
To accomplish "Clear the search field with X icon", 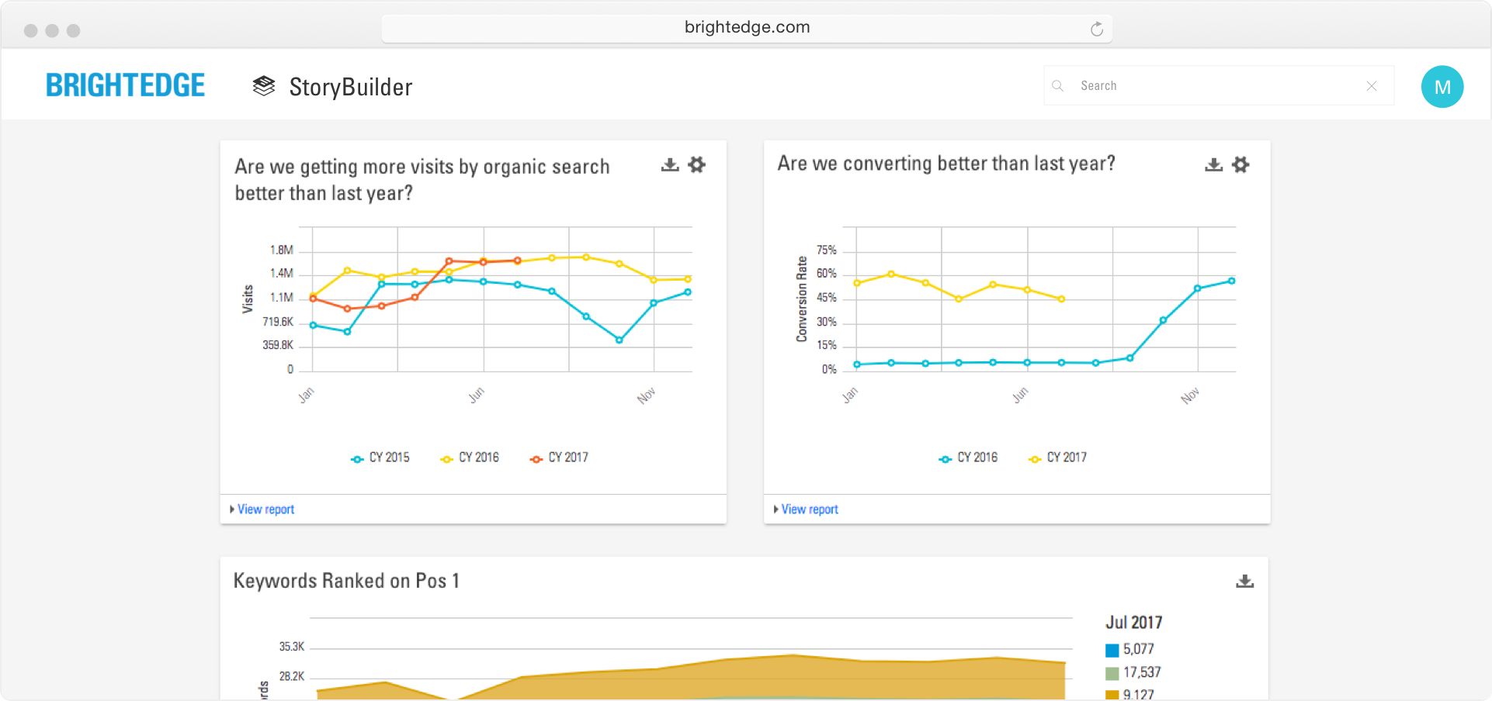I will click(1372, 86).
